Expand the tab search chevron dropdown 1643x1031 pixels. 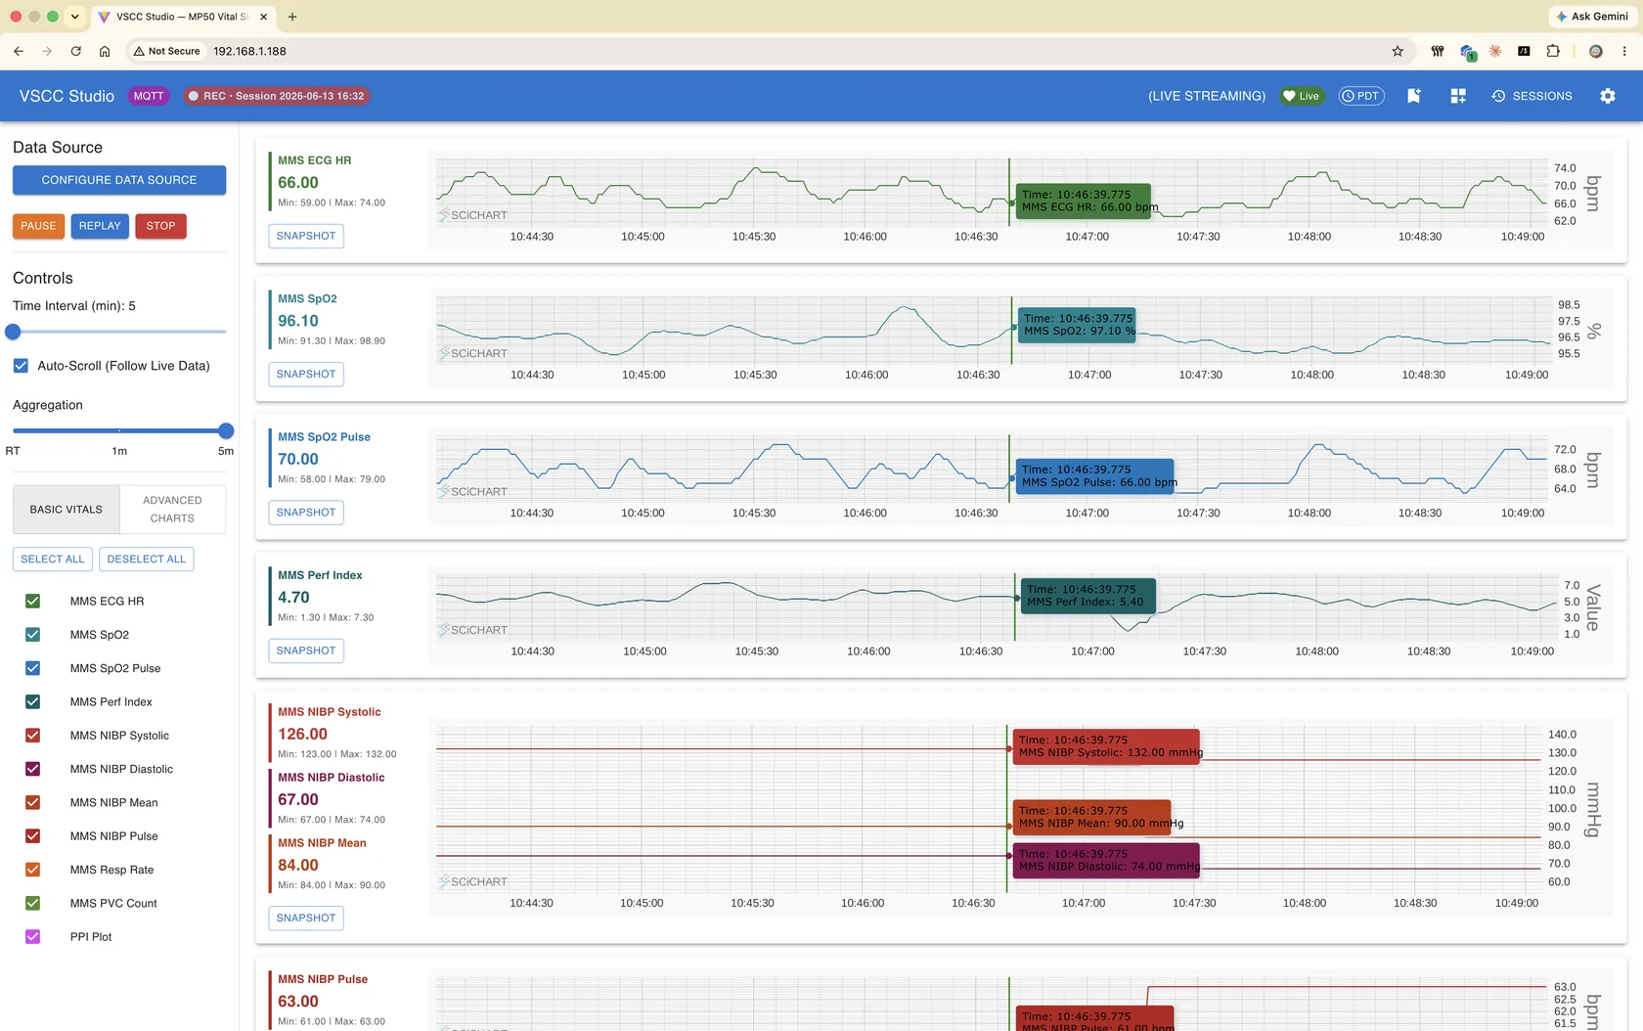click(x=75, y=17)
